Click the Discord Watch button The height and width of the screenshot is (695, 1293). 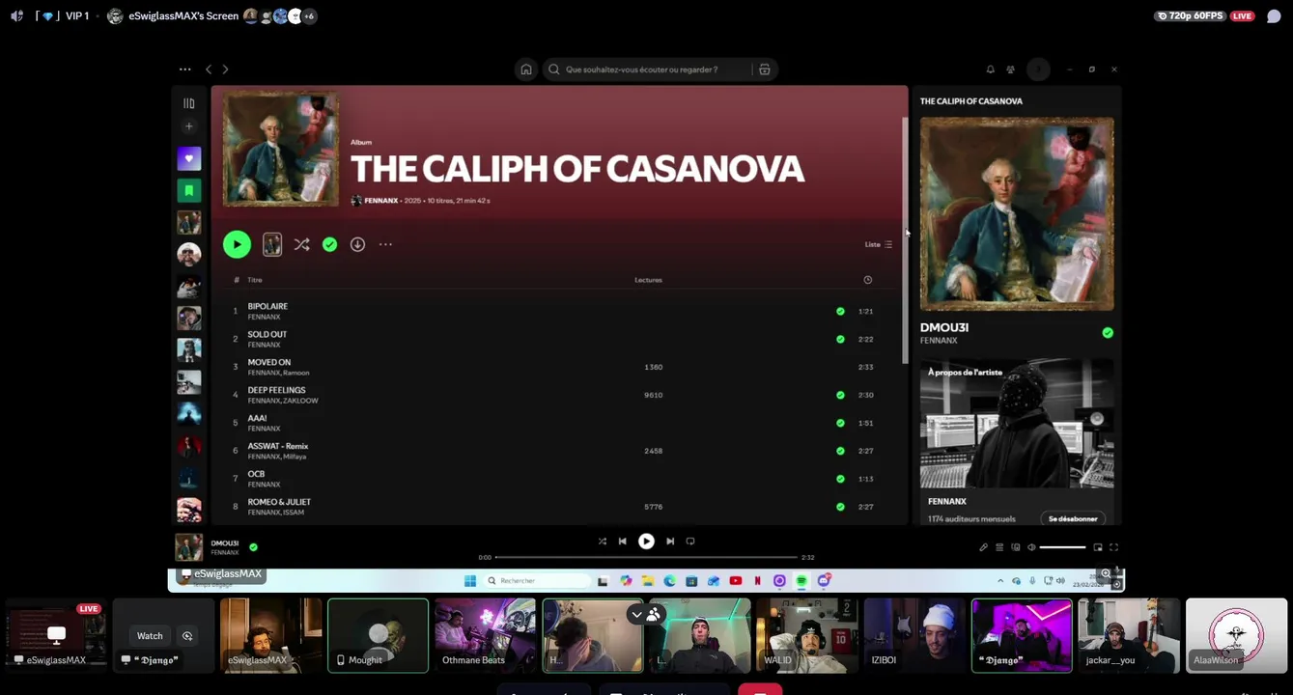[150, 636]
